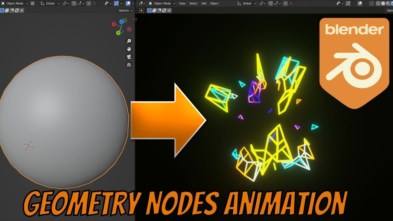Open right viewport Global orientation dropdown
This screenshot has width=393, height=221.
(x=247, y=3)
